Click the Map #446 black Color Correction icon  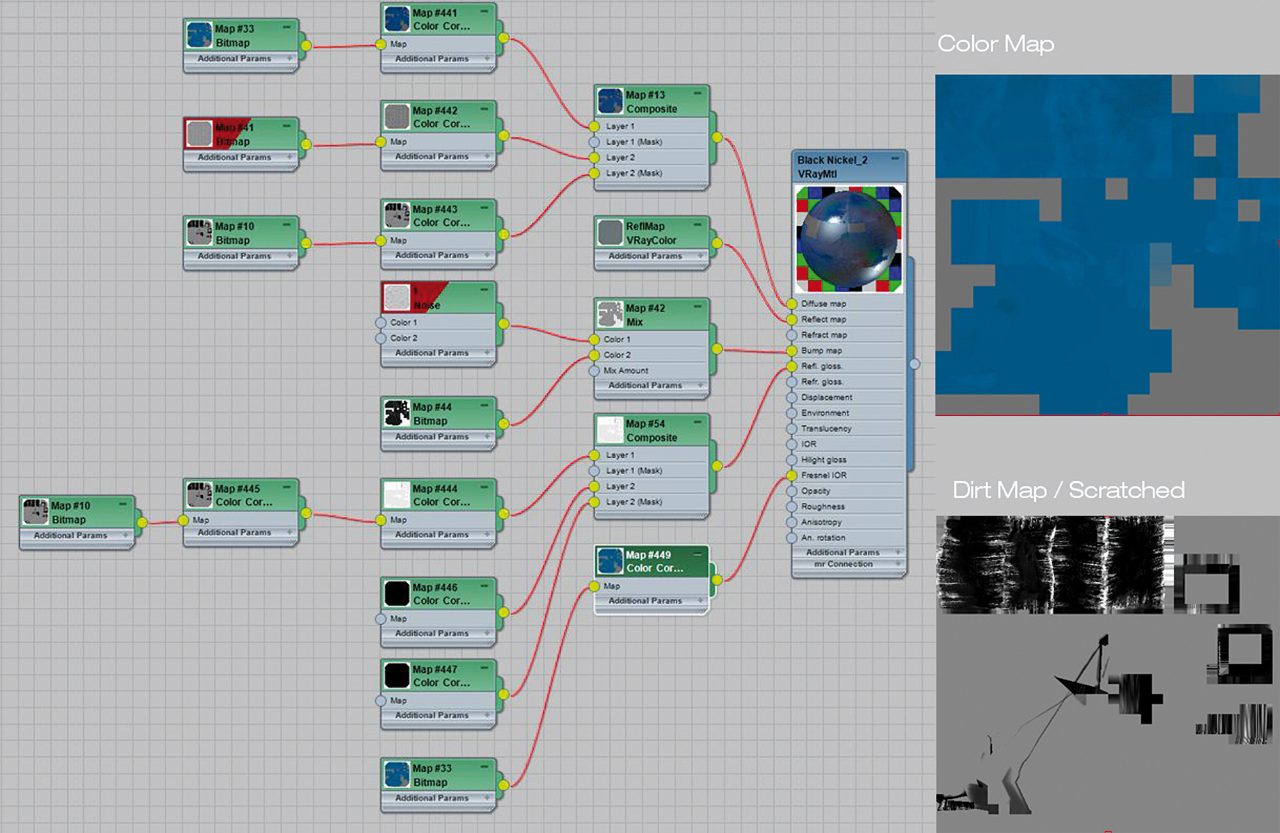point(397,594)
